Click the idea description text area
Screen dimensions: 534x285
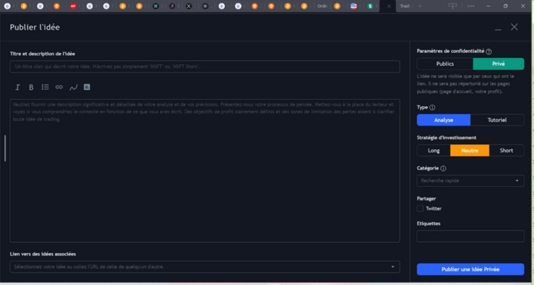click(x=204, y=171)
